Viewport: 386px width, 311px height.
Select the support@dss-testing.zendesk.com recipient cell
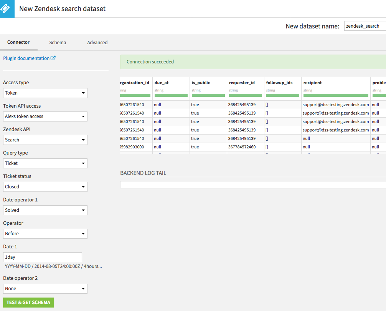click(335, 104)
